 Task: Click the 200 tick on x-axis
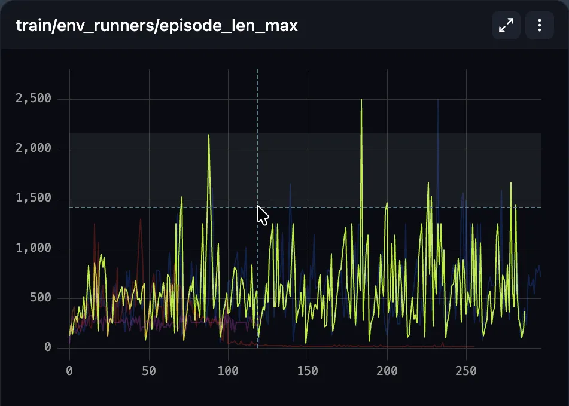[387, 371]
